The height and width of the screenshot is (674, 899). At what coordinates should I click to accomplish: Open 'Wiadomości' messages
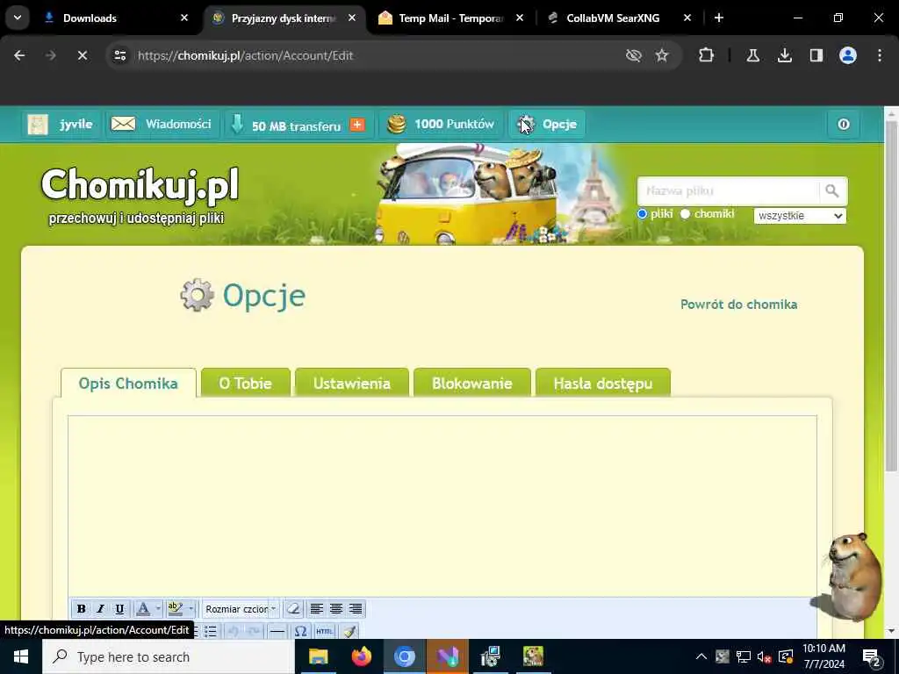coord(162,125)
